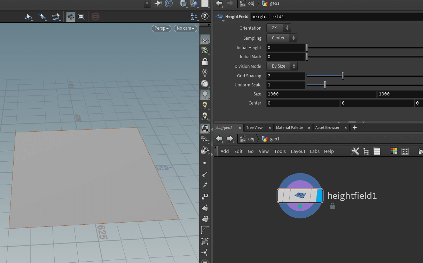Screen dimensions: 423x263
Task: Open the Orientation ZX dropdown
Action: click(x=279, y=28)
